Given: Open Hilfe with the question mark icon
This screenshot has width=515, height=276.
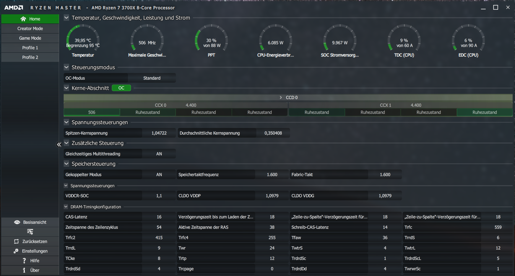Looking at the screenshot, I should tap(24, 260).
